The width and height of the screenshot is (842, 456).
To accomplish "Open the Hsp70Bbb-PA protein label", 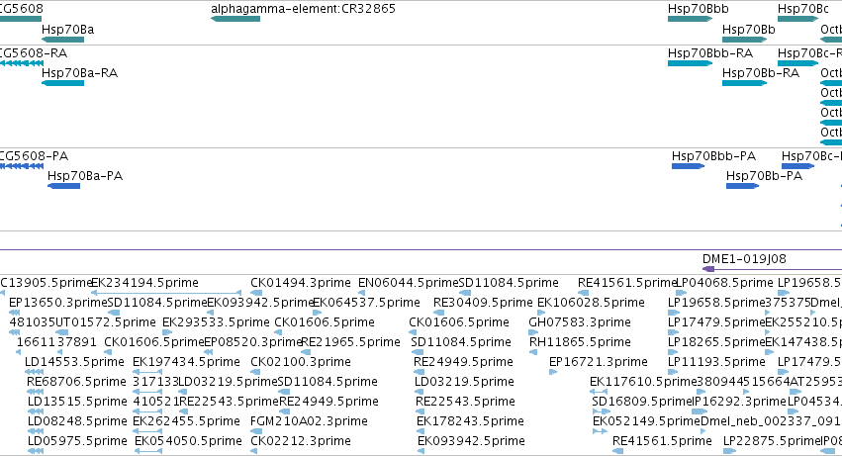I will [713, 156].
